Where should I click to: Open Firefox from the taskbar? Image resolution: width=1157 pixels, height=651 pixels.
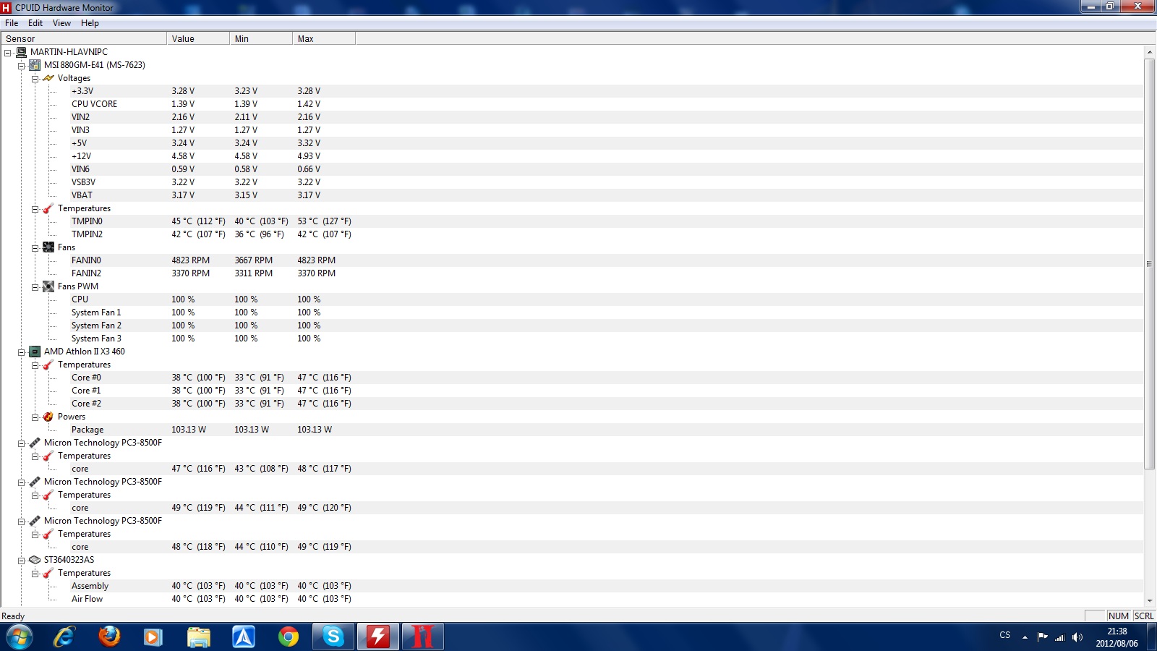pos(109,637)
